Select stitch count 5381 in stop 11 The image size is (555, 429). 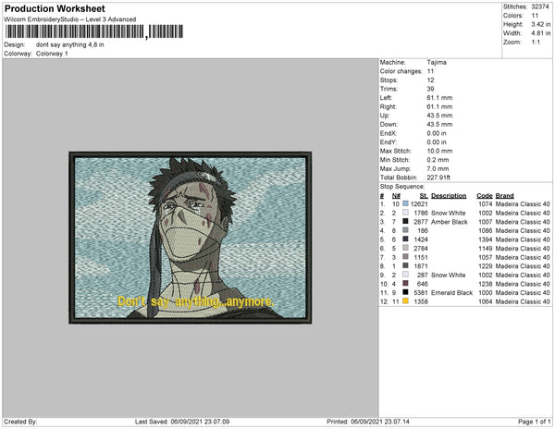(421, 292)
